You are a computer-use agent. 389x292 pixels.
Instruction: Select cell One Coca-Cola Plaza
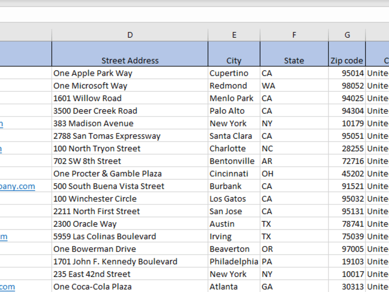130,286
